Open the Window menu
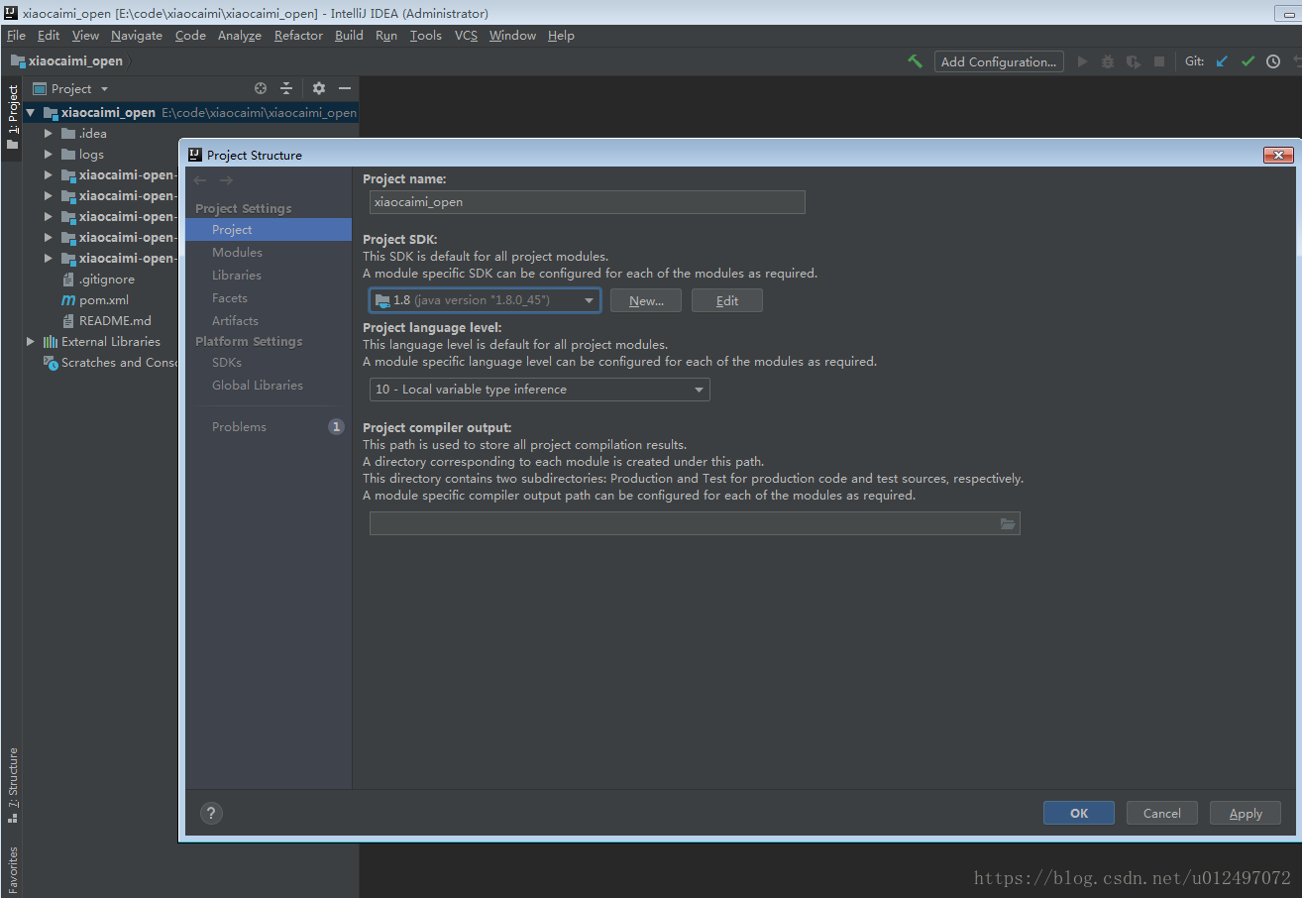This screenshot has height=898, width=1302. pos(512,36)
